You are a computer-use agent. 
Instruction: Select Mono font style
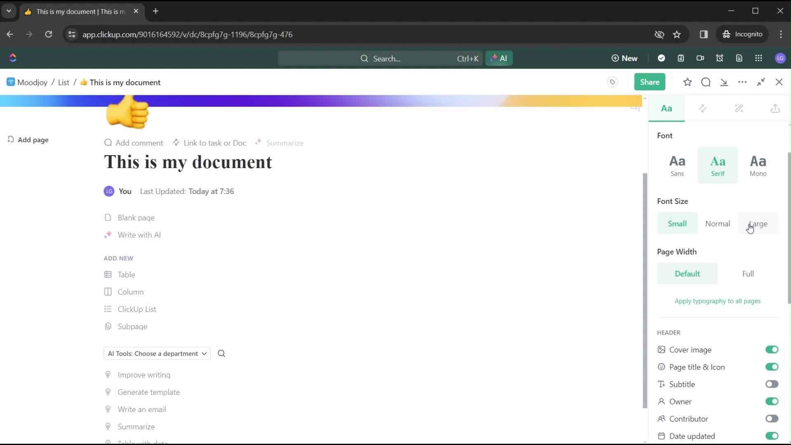coord(758,165)
